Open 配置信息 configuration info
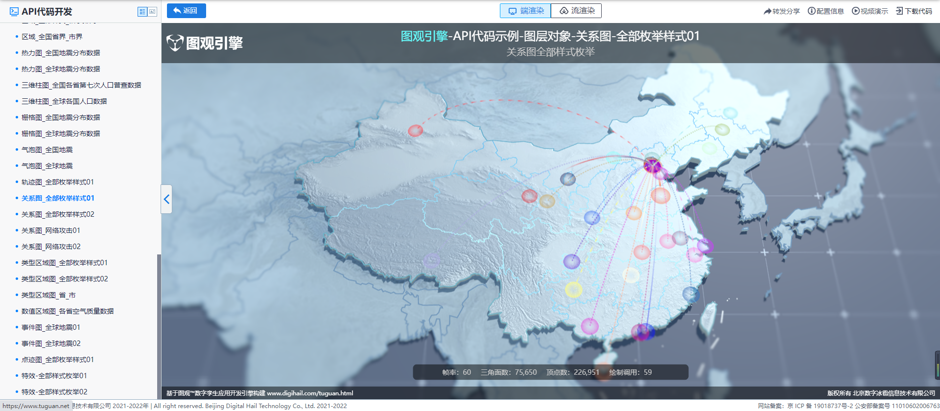The image size is (940, 411). [825, 11]
